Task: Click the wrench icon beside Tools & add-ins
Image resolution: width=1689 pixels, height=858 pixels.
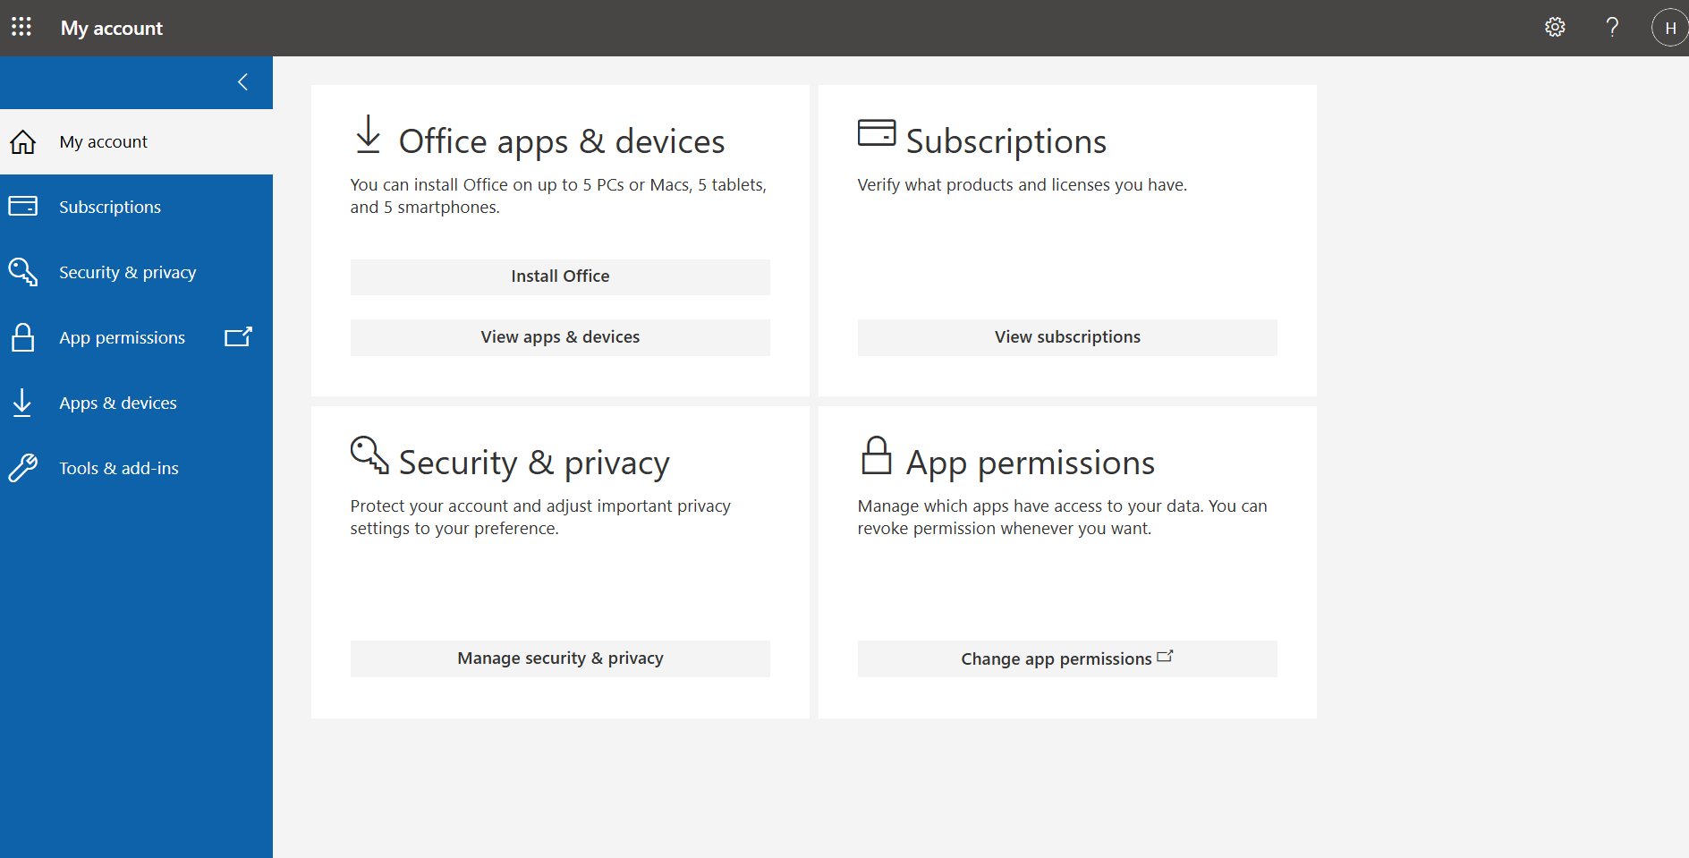Action: tap(22, 468)
